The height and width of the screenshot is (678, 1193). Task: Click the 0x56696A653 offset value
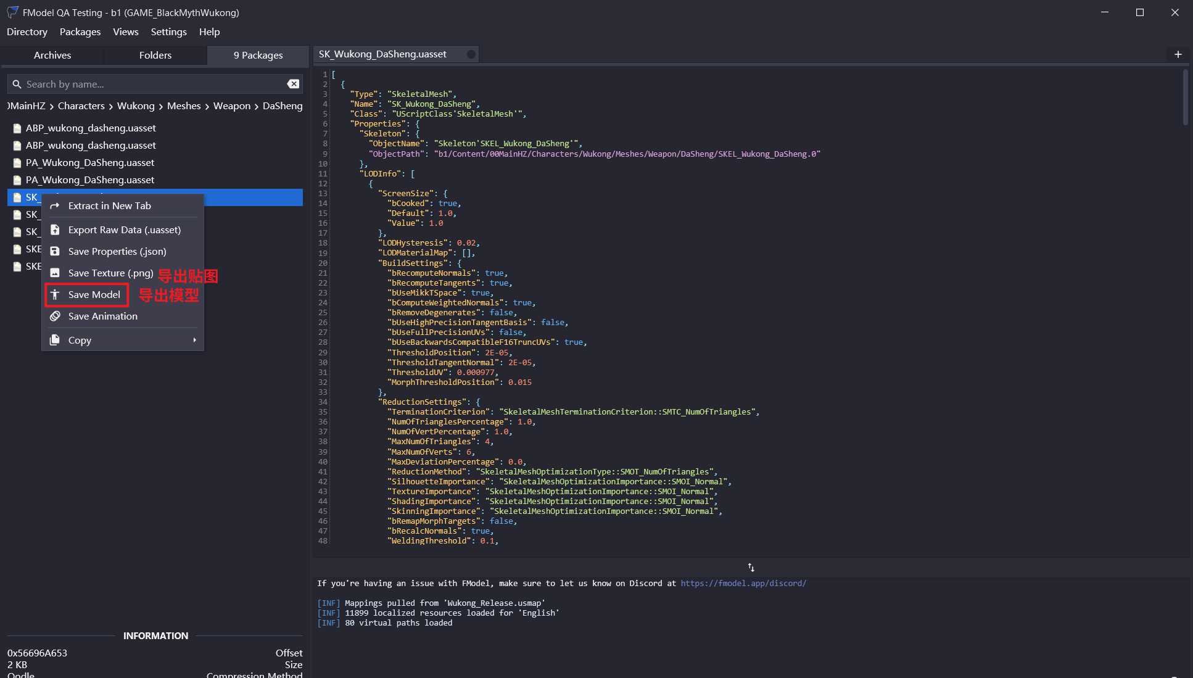[x=37, y=653]
